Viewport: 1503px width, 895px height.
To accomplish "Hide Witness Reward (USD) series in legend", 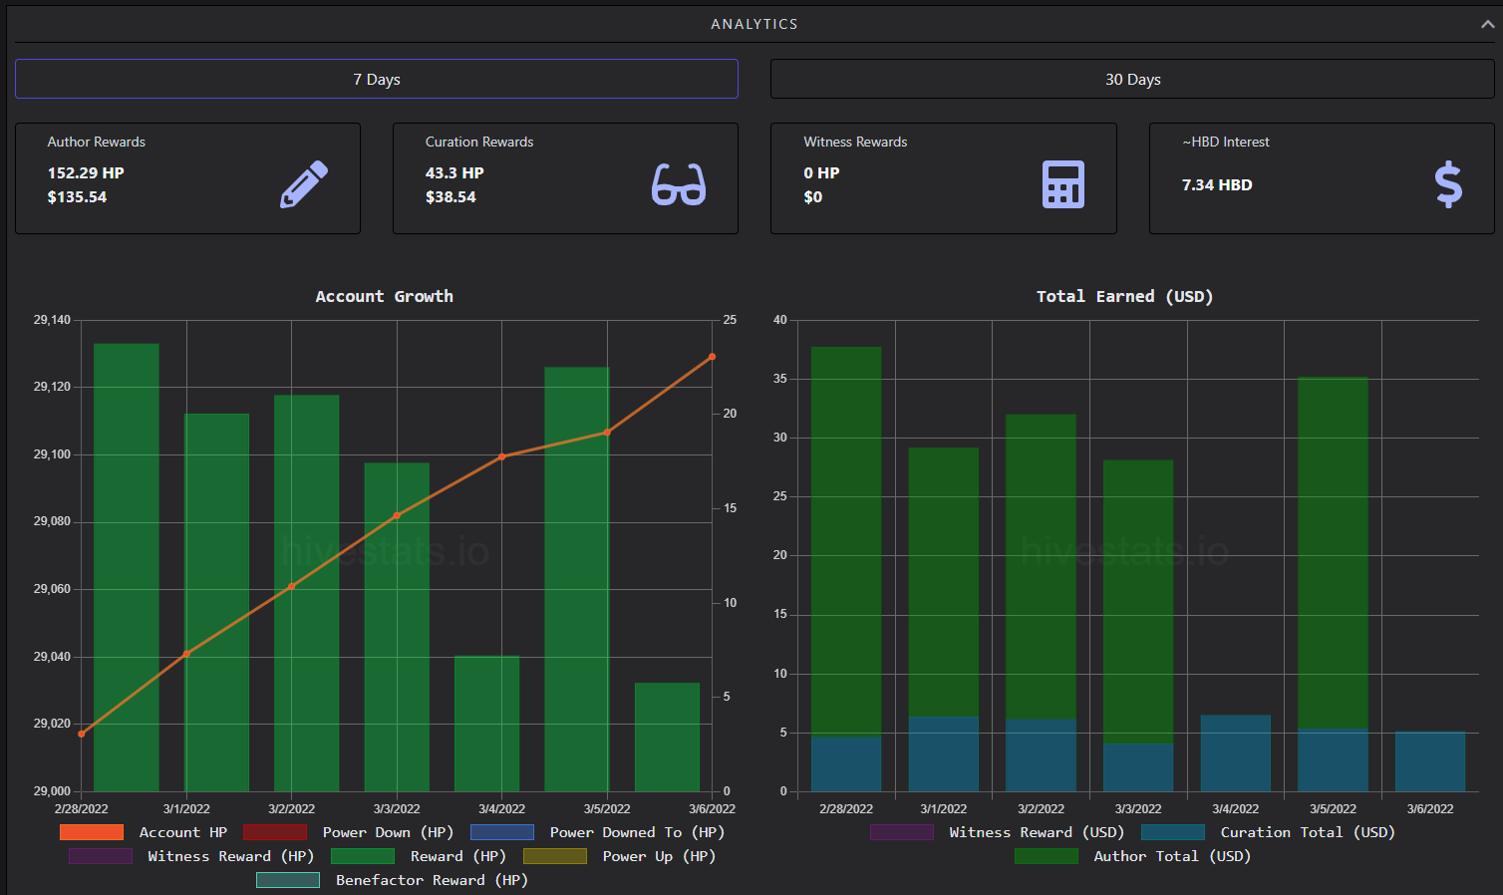I will click(998, 832).
